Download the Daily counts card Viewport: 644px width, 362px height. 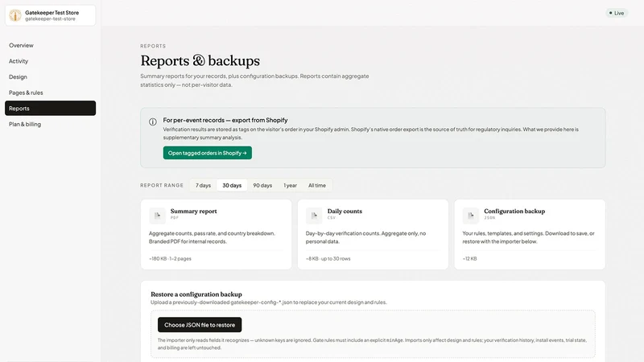pyautogui.click(x=373, y=234)
